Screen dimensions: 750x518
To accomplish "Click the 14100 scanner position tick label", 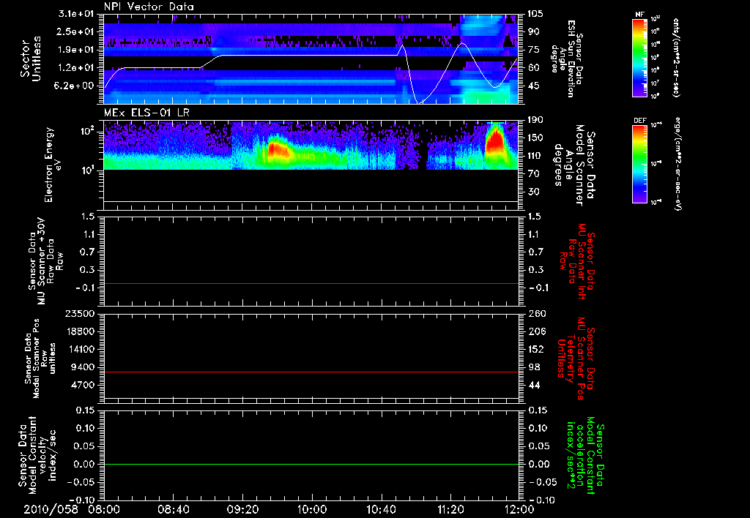I will coord(80,349).
